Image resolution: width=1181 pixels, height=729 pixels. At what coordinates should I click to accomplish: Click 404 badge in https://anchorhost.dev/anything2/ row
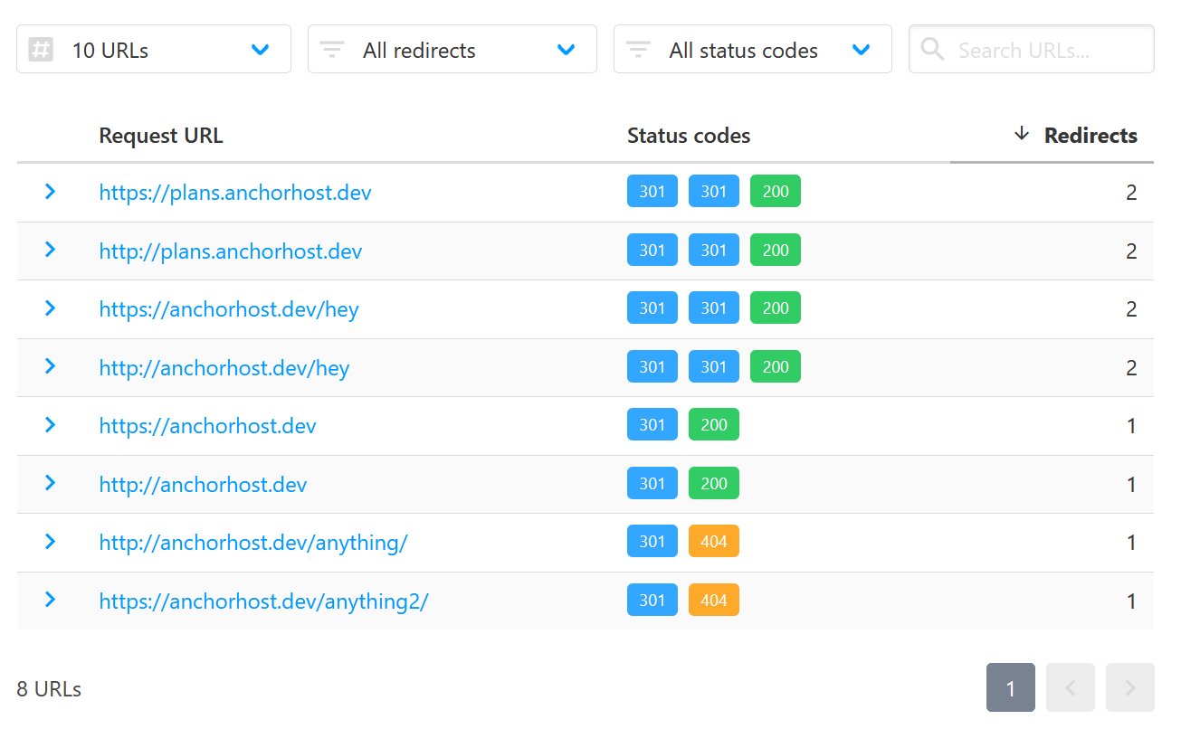pyautogui.click(x=714, y=600)
